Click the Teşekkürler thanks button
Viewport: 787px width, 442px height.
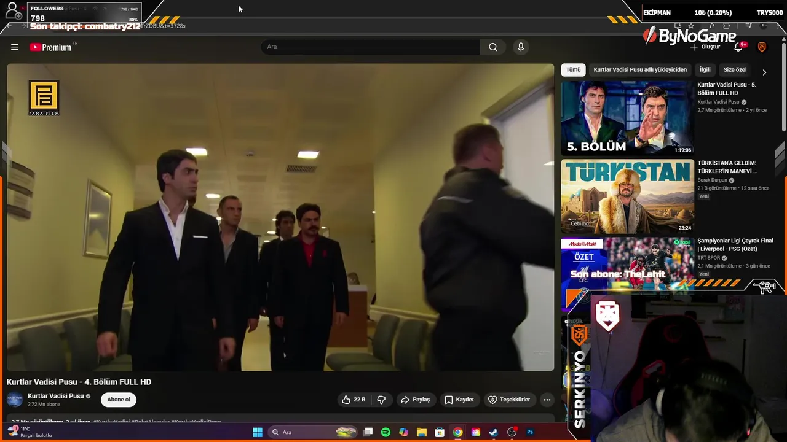[509, 400]
